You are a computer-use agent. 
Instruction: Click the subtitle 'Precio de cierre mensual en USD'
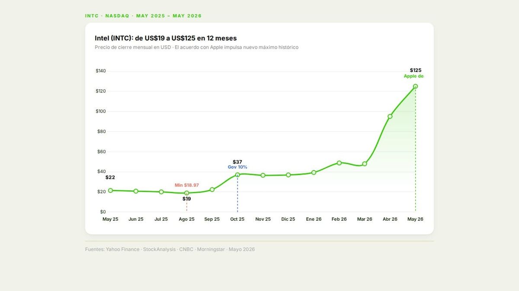pos(133,47)
